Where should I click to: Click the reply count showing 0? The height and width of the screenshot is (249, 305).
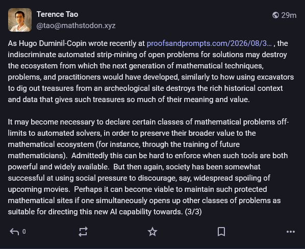click(x=24, y=232)
